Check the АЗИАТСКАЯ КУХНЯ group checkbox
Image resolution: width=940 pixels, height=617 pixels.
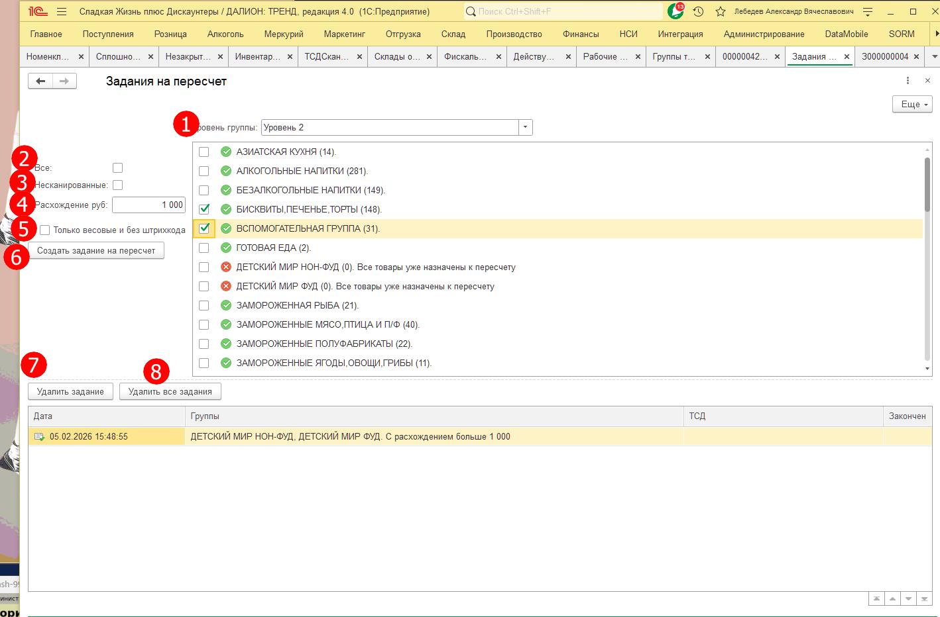pos(204,152)
